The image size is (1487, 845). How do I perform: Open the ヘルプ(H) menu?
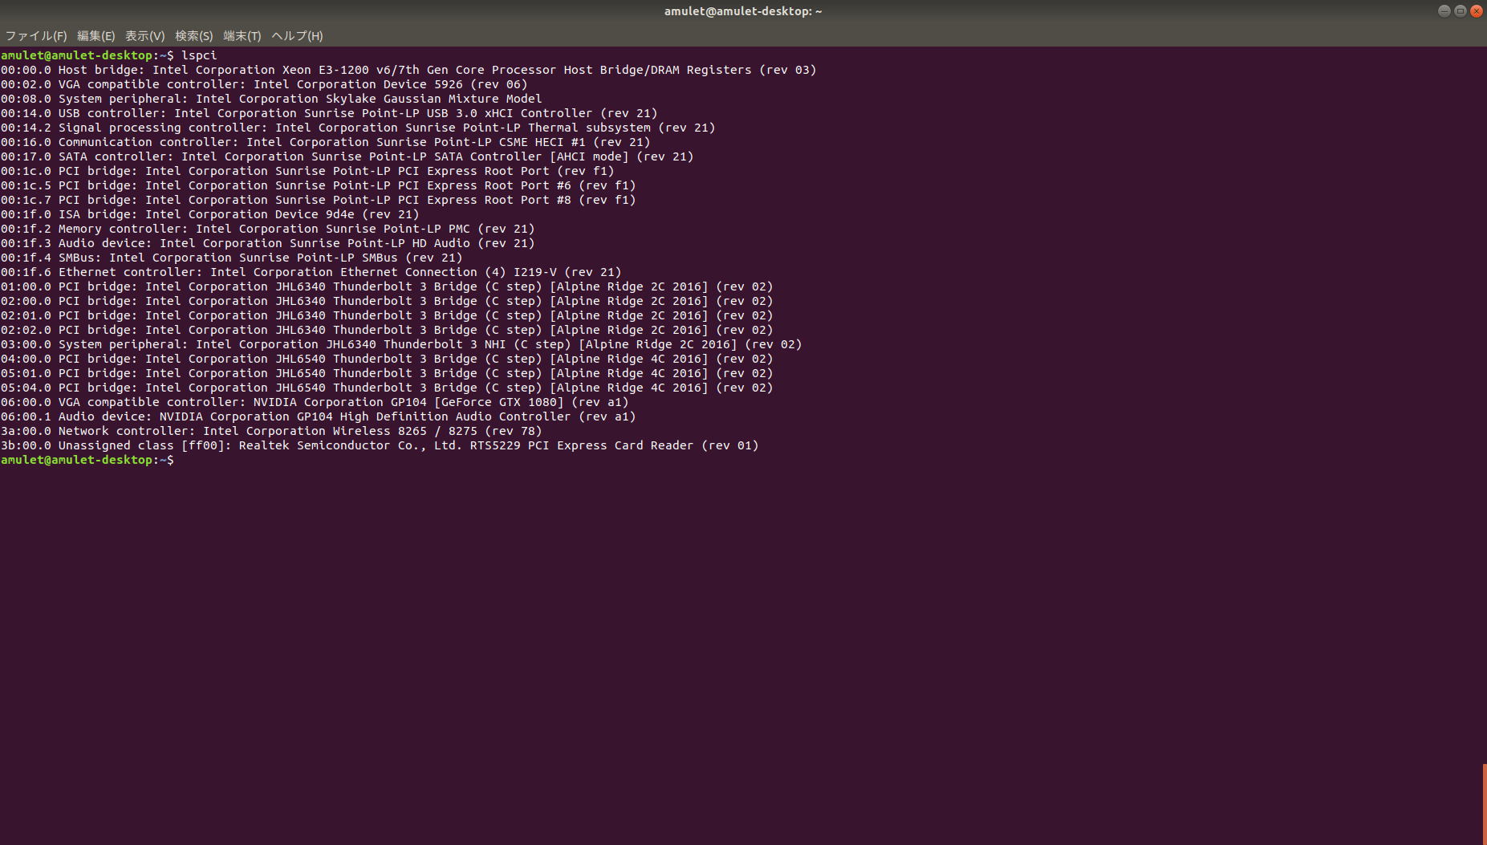(297, 36)
